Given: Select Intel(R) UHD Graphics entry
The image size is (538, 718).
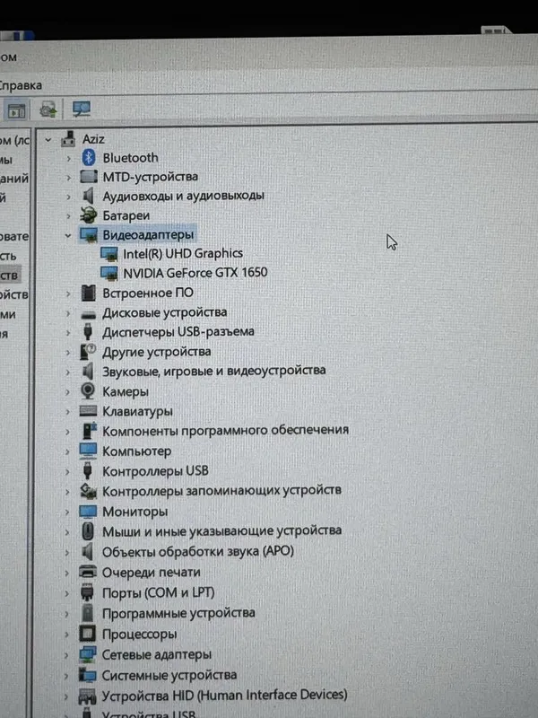Looking at the screenshot, I should (183, 253).
